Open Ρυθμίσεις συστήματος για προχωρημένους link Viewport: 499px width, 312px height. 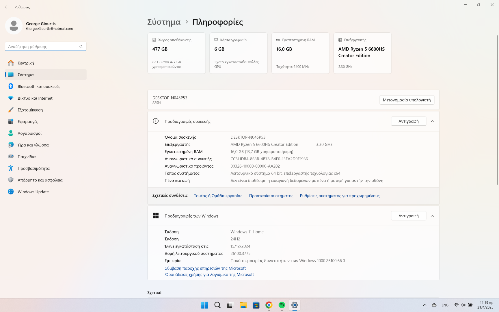coord(340,196)
